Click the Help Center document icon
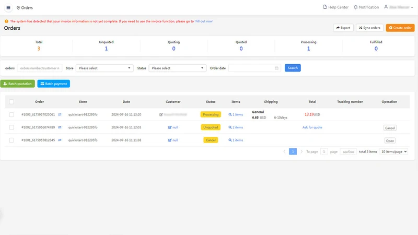The image size is (418, 235). pos(324,7)
